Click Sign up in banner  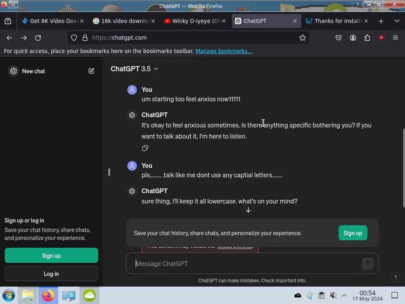[x=353, y=233]
